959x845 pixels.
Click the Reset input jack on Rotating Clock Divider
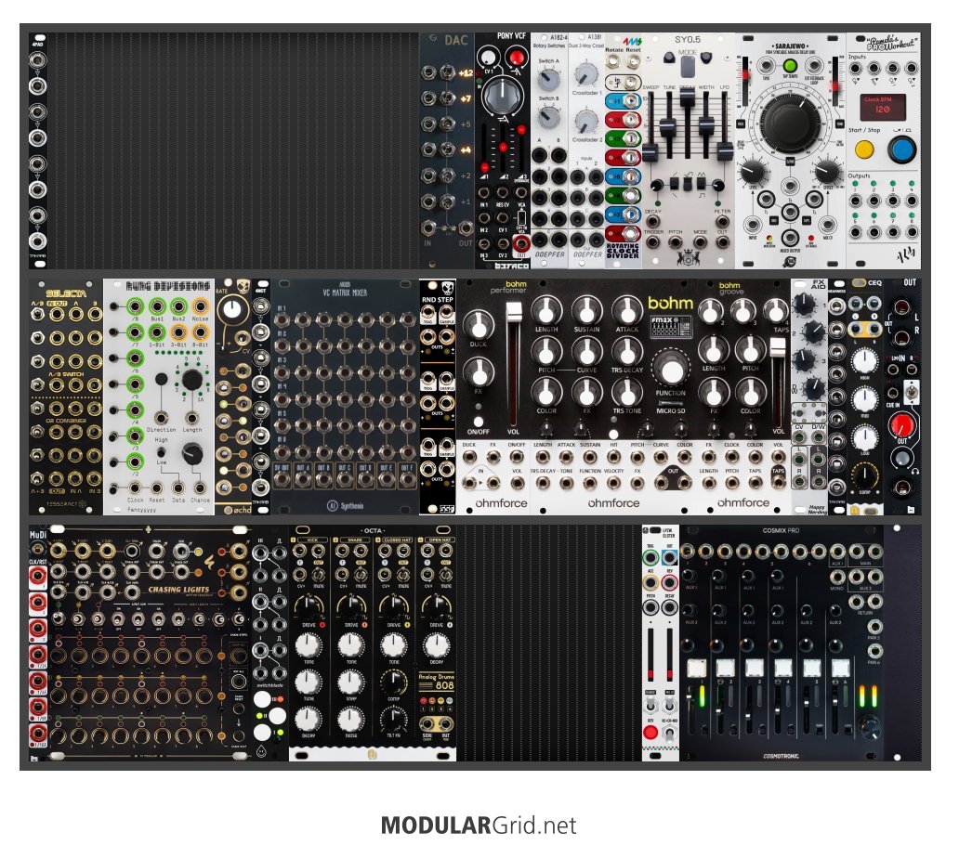[633, 60]
